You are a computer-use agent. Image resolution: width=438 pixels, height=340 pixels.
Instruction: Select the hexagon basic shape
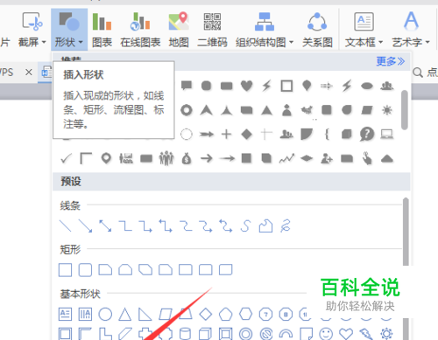click(245, 314)
